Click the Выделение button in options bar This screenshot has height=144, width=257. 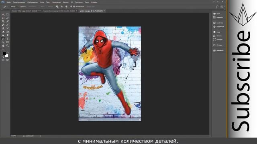pyautogui.click(x=32, y=7)
